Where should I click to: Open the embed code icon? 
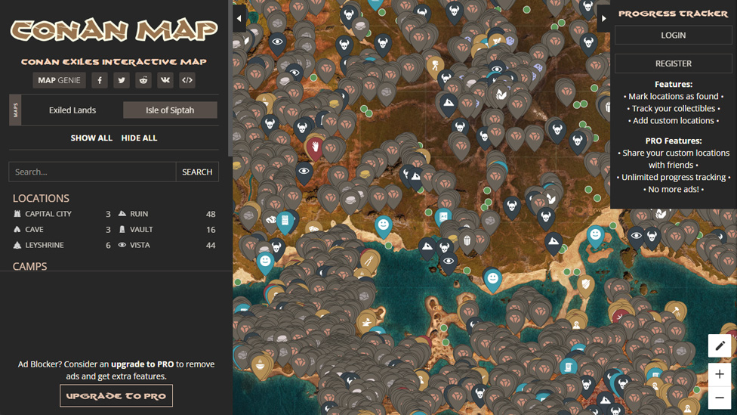point(187,80)
